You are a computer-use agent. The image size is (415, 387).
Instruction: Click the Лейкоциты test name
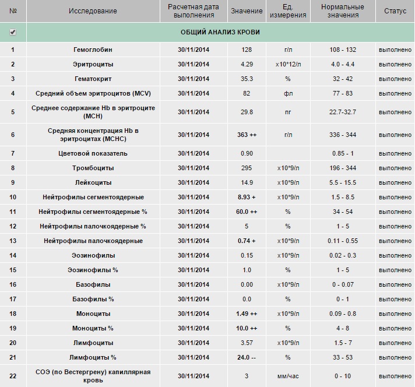tap(93, 182)
